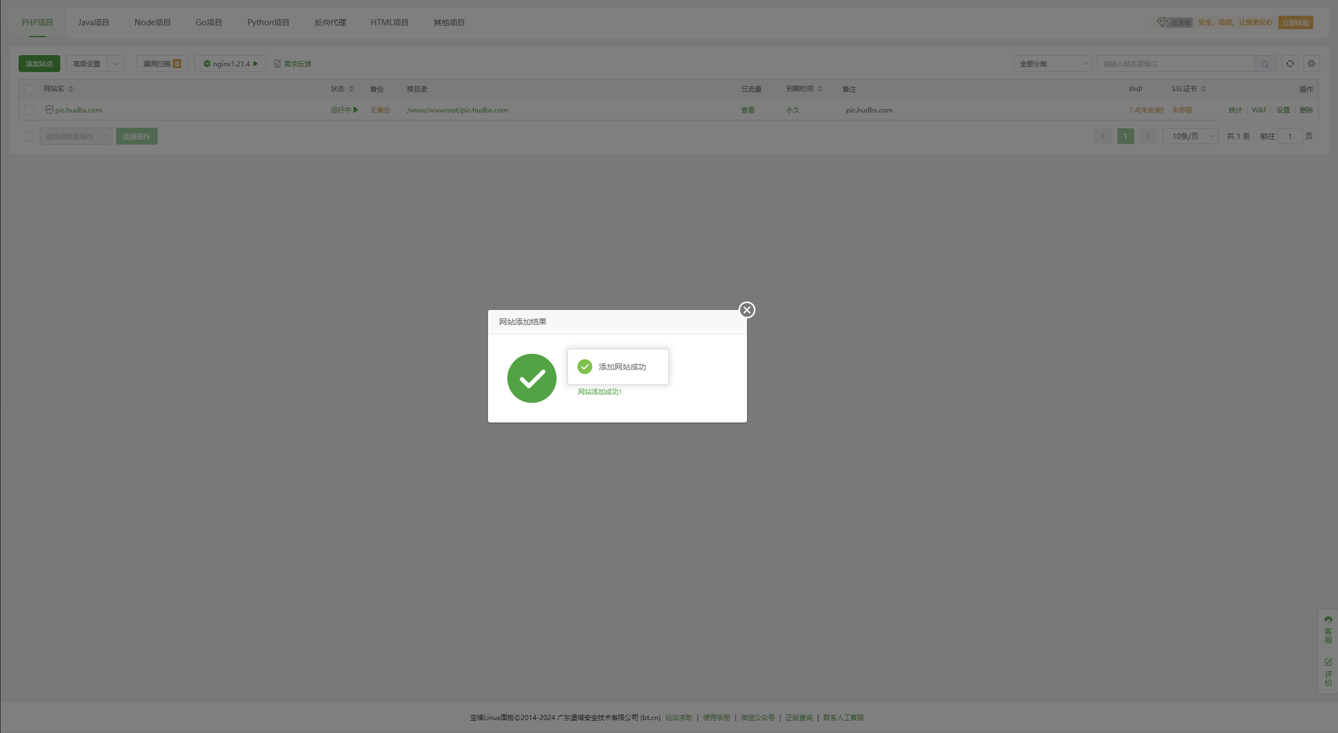
Task: Close the 网站添加结果 dialog
Action: 746,310
